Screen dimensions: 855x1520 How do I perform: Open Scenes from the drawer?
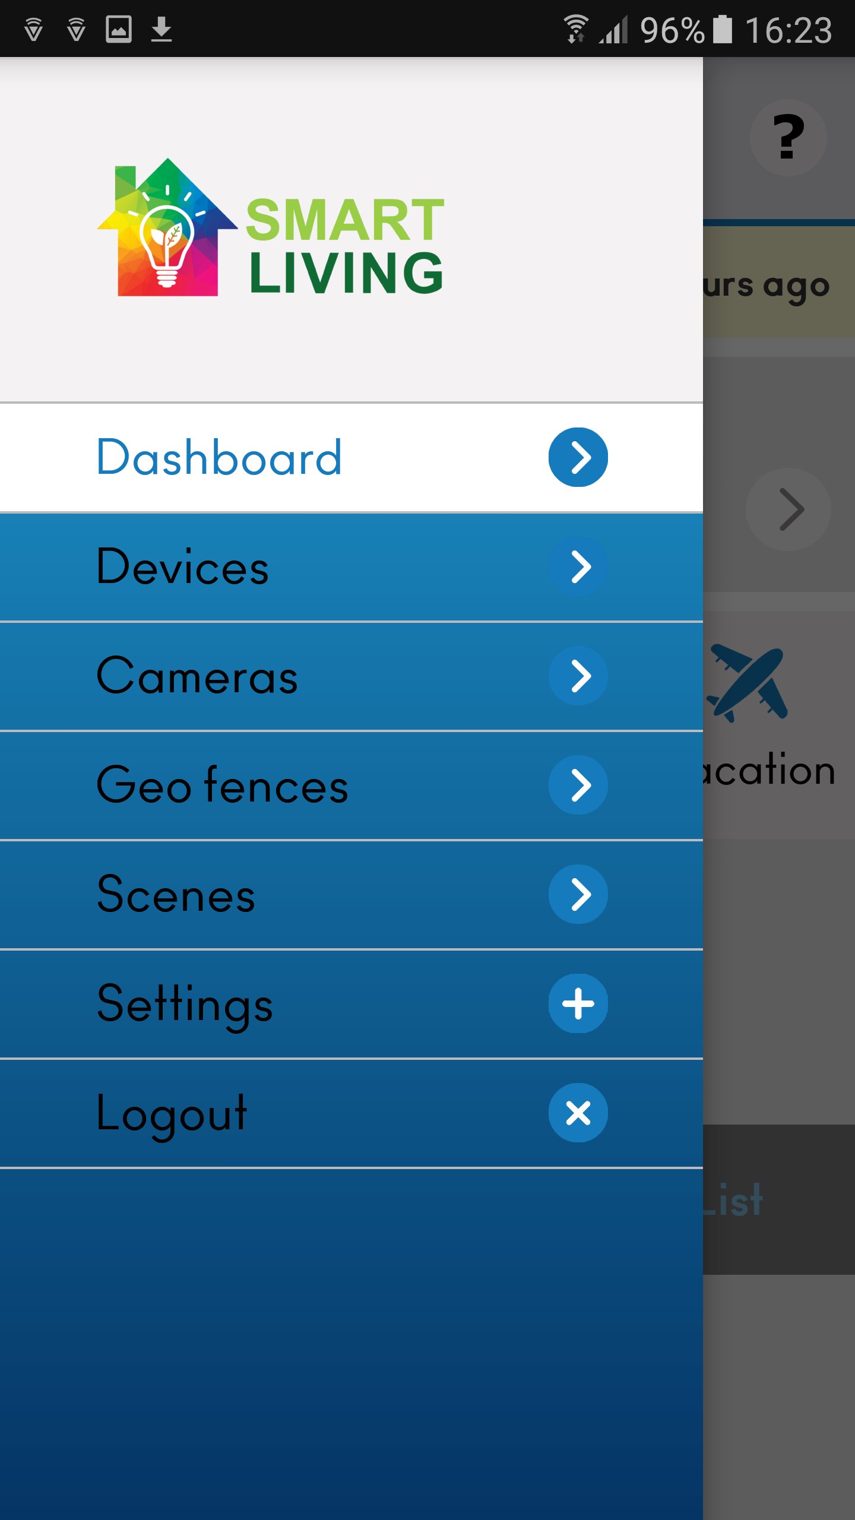(x=176, y=895)
